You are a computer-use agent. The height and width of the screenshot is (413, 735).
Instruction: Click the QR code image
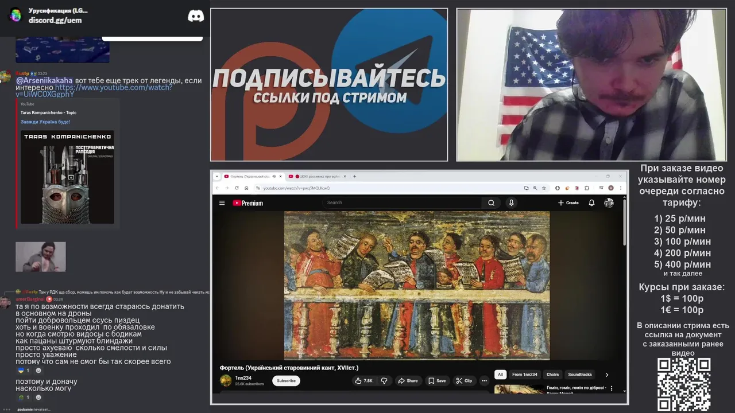pyautogui.click(x=683, y=384)
